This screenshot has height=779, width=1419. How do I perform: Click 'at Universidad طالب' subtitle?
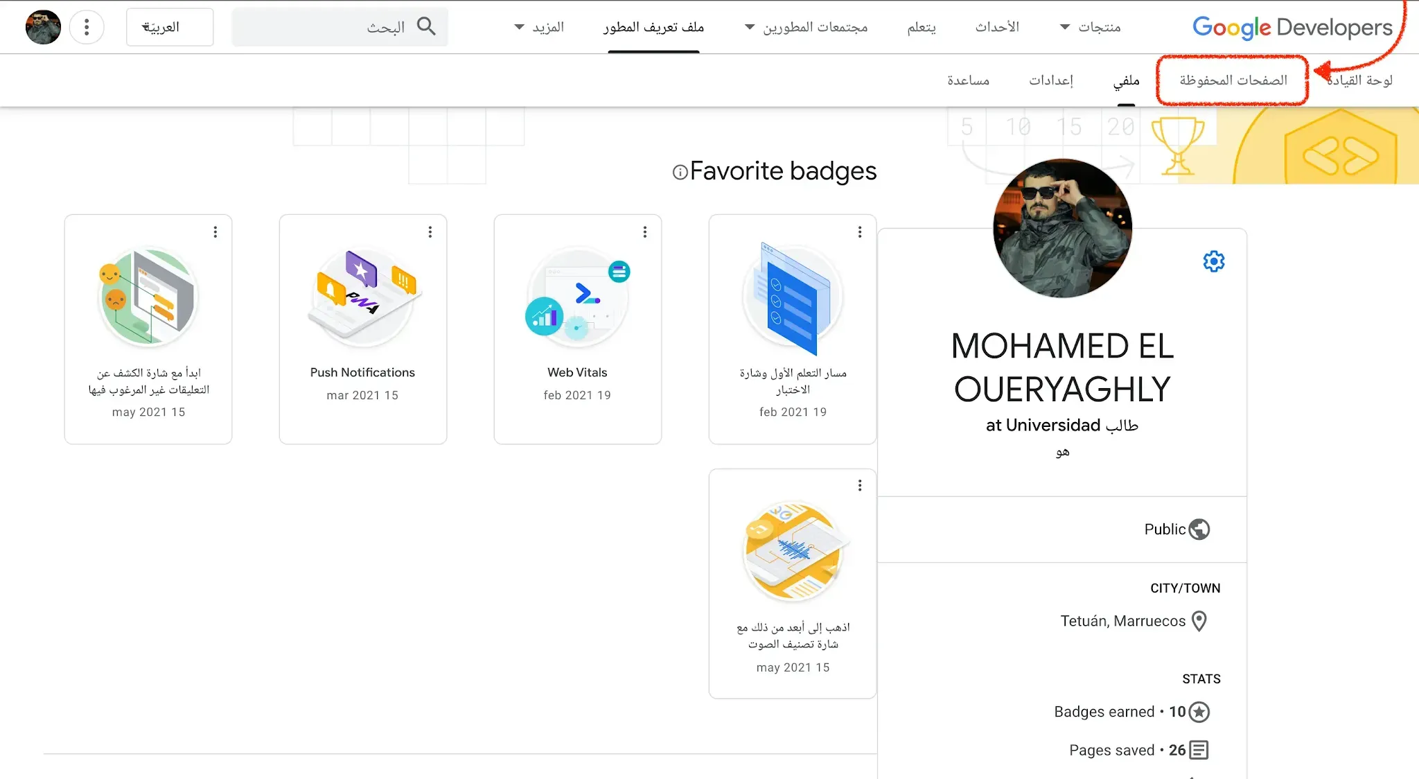1062,425
